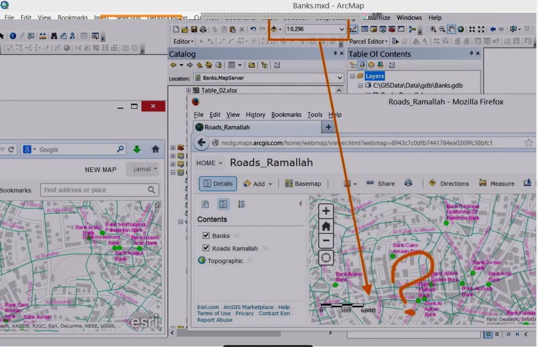Open the Add dropdown in web map toolbar
The height and width of the screenshot is (347, 538).
(257, 184)
